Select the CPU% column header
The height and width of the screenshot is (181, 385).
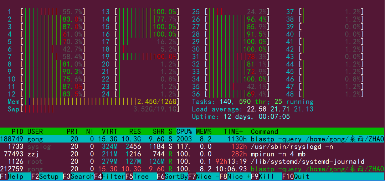[184, 131]
